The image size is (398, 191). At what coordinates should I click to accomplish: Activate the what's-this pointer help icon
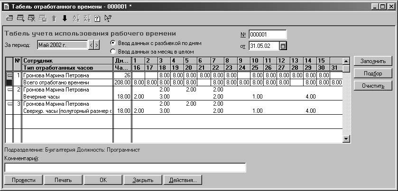tap(108, 18)
